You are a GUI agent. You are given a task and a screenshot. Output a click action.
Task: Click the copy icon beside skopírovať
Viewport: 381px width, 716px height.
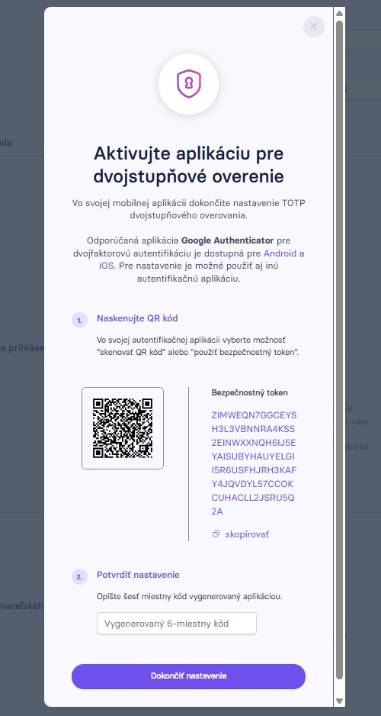click(x=216, y=534)
